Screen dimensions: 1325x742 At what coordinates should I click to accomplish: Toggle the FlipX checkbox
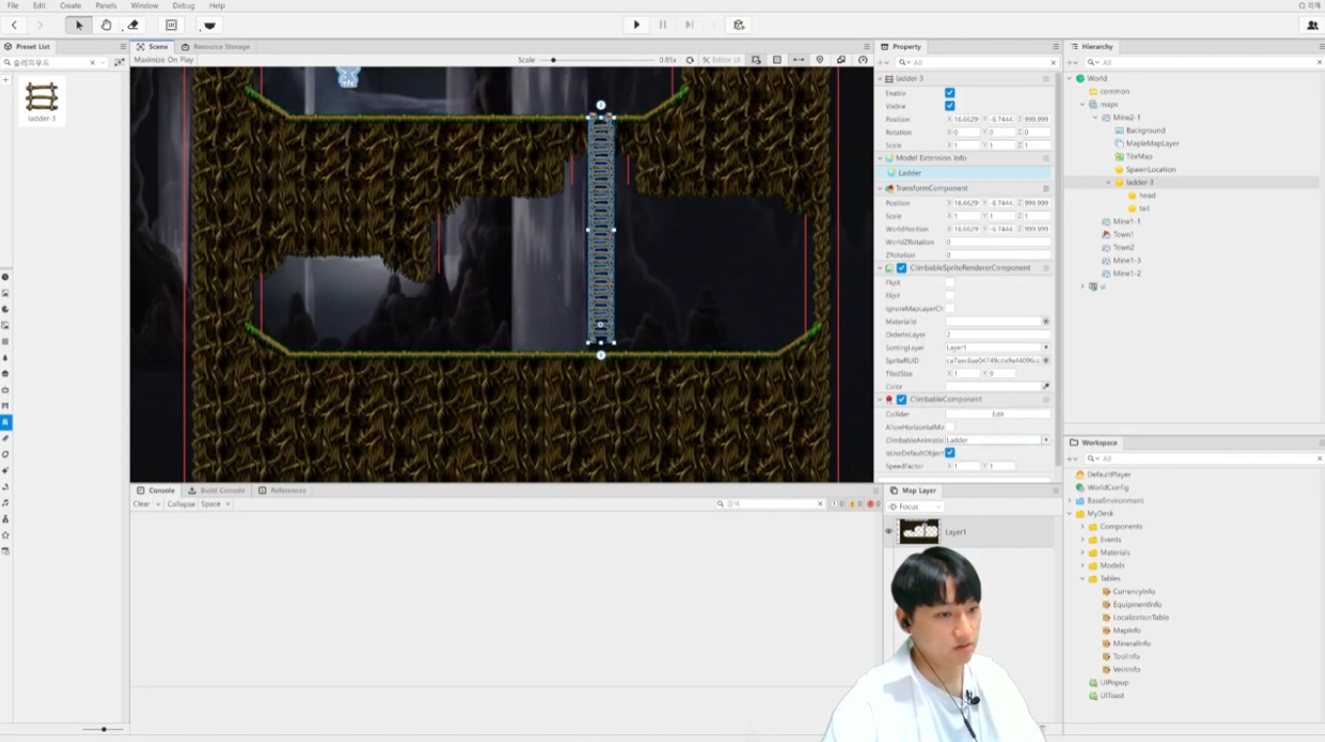point(949,282)
